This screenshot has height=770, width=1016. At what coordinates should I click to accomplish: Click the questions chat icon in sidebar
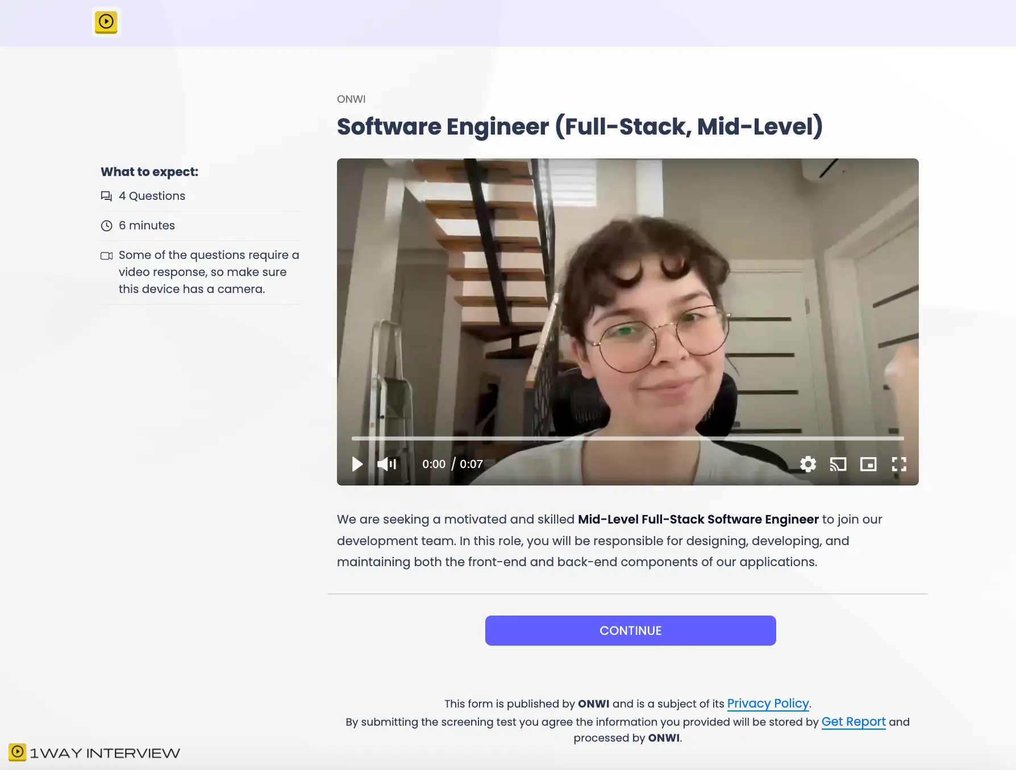click(x=106, y=196)
